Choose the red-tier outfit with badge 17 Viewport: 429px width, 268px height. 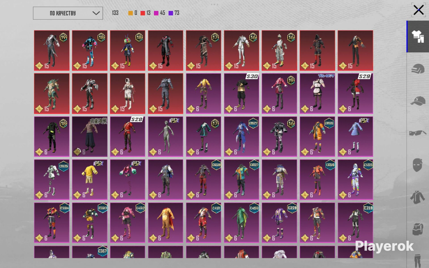(x=204, y=50)
